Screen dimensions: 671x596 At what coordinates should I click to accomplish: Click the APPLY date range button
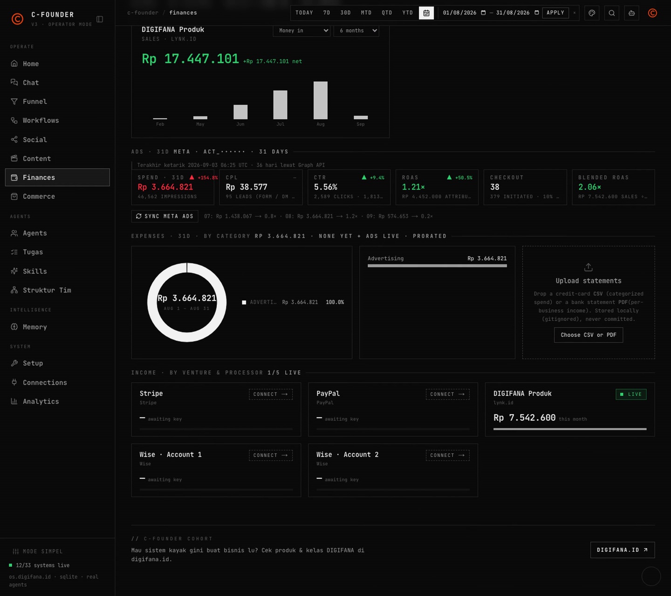(555, 13)
